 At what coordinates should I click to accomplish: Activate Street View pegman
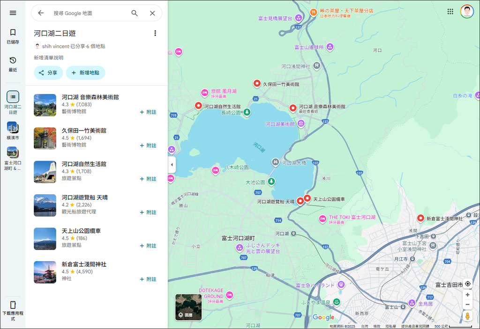pos(467,316)
